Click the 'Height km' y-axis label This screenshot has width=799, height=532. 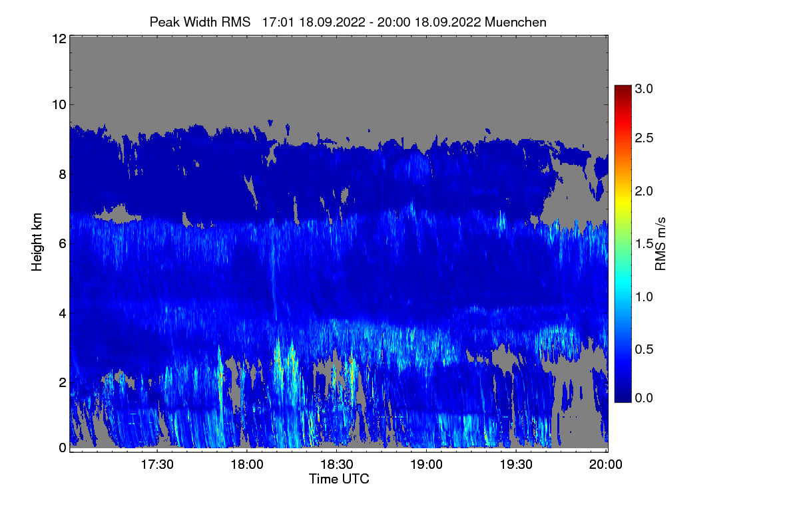coord(37,243)
